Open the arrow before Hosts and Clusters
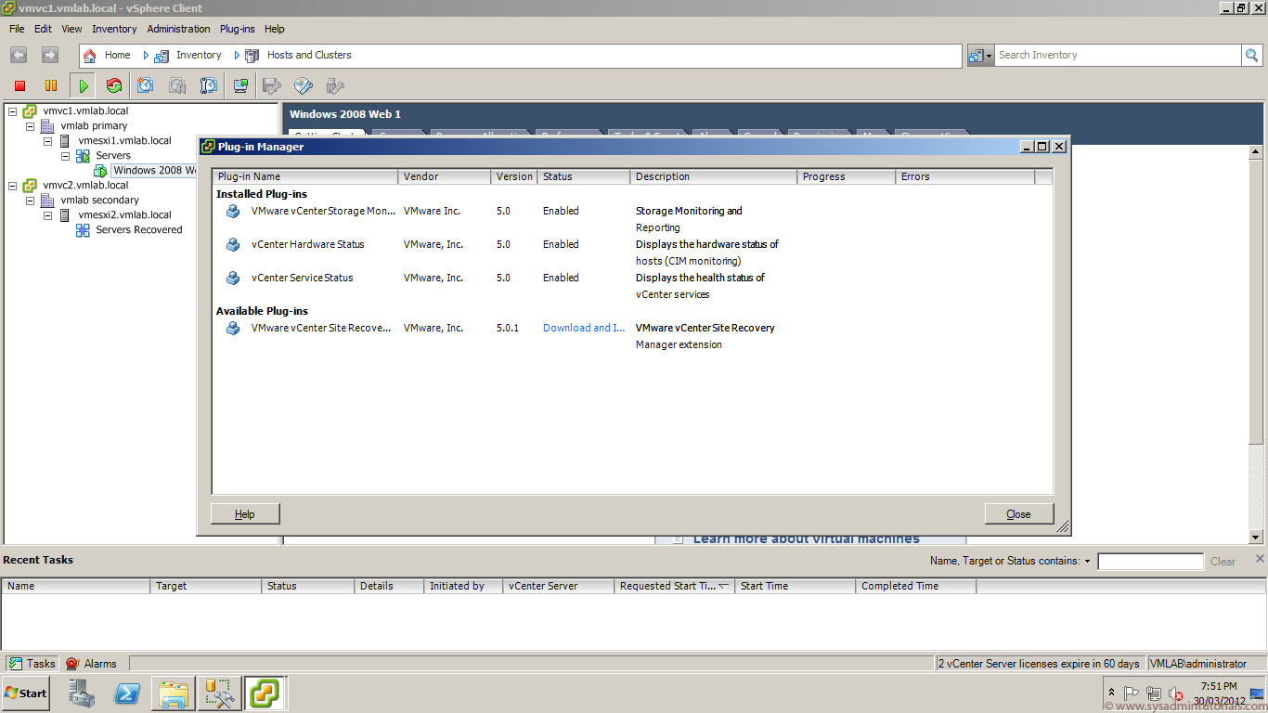The width and height of the screenshot is (1268, 713). [237, 56]
